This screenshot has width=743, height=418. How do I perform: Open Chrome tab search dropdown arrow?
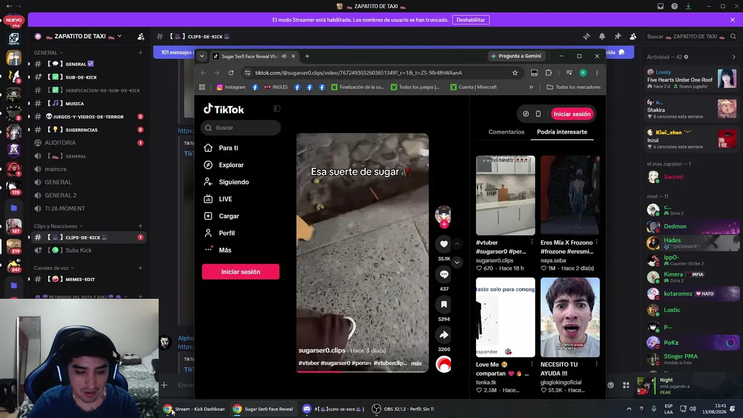pos(202,56)
